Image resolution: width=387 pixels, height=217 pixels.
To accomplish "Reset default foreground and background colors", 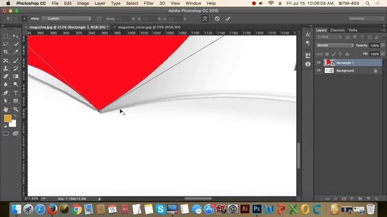I will tap(5, 126).
